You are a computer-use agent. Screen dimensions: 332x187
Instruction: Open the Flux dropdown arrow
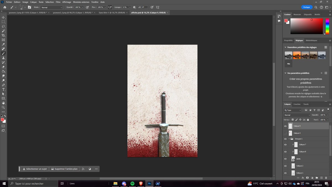105,7
